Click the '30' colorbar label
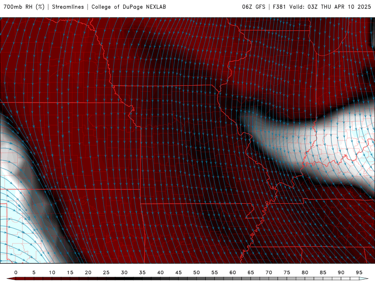Image resolution: width=375 pixels, height=281 pixels. click(124, 273)
